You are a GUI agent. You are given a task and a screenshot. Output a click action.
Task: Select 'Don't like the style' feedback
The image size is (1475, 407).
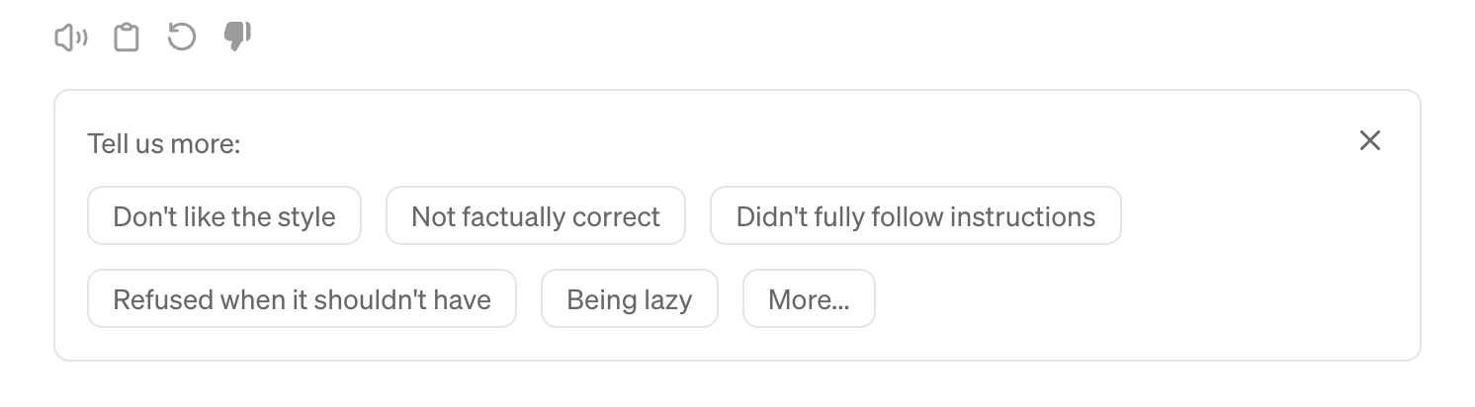coord(224,216)
